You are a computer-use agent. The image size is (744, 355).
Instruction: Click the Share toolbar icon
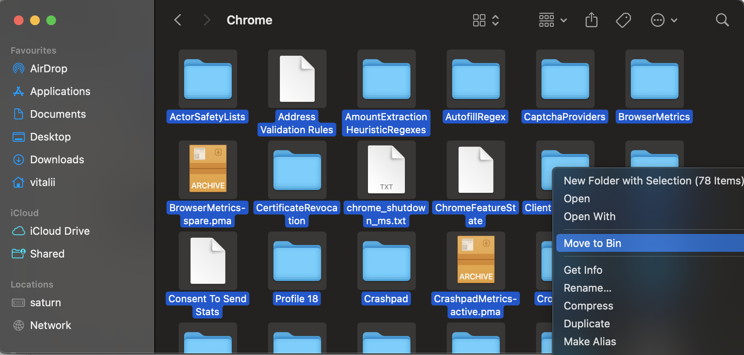[591, 20]
